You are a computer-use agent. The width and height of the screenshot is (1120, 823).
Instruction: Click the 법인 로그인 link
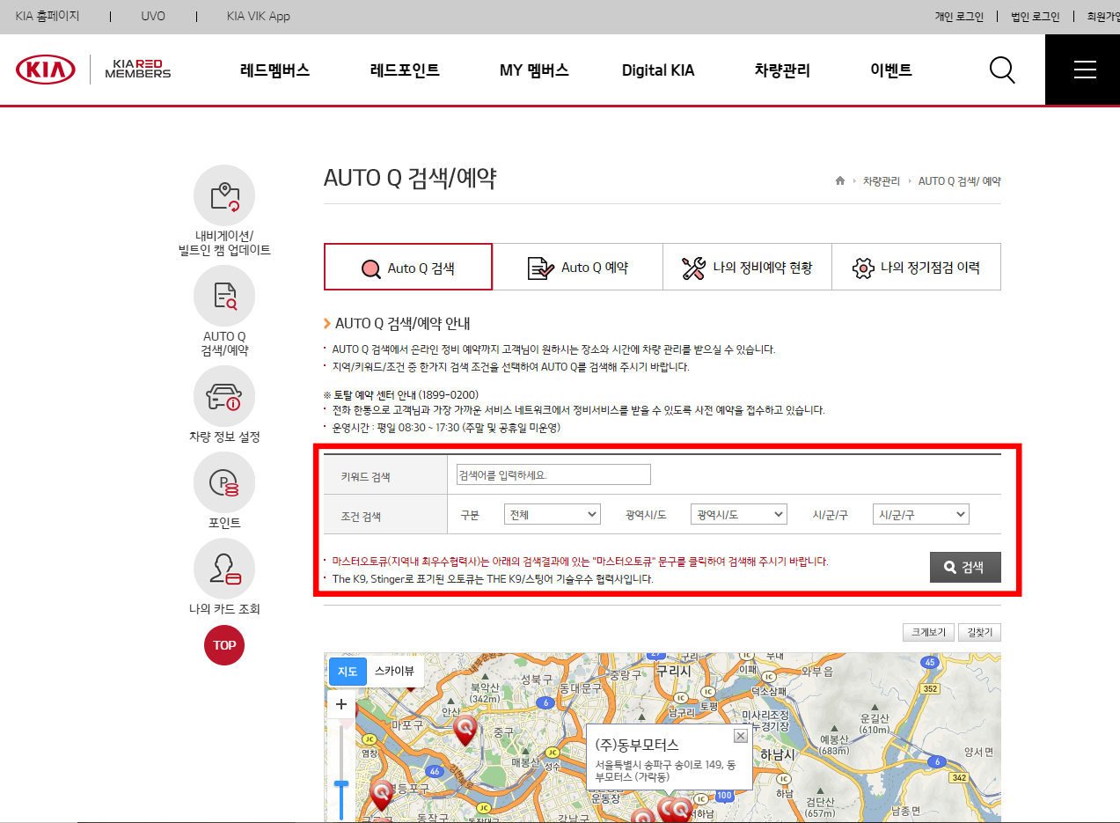pyautogui.click(x=1036, y=16)
